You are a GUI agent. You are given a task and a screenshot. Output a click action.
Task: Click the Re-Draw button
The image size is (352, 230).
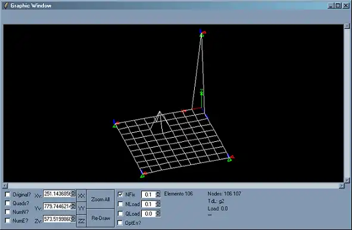[x=100, y=218]
